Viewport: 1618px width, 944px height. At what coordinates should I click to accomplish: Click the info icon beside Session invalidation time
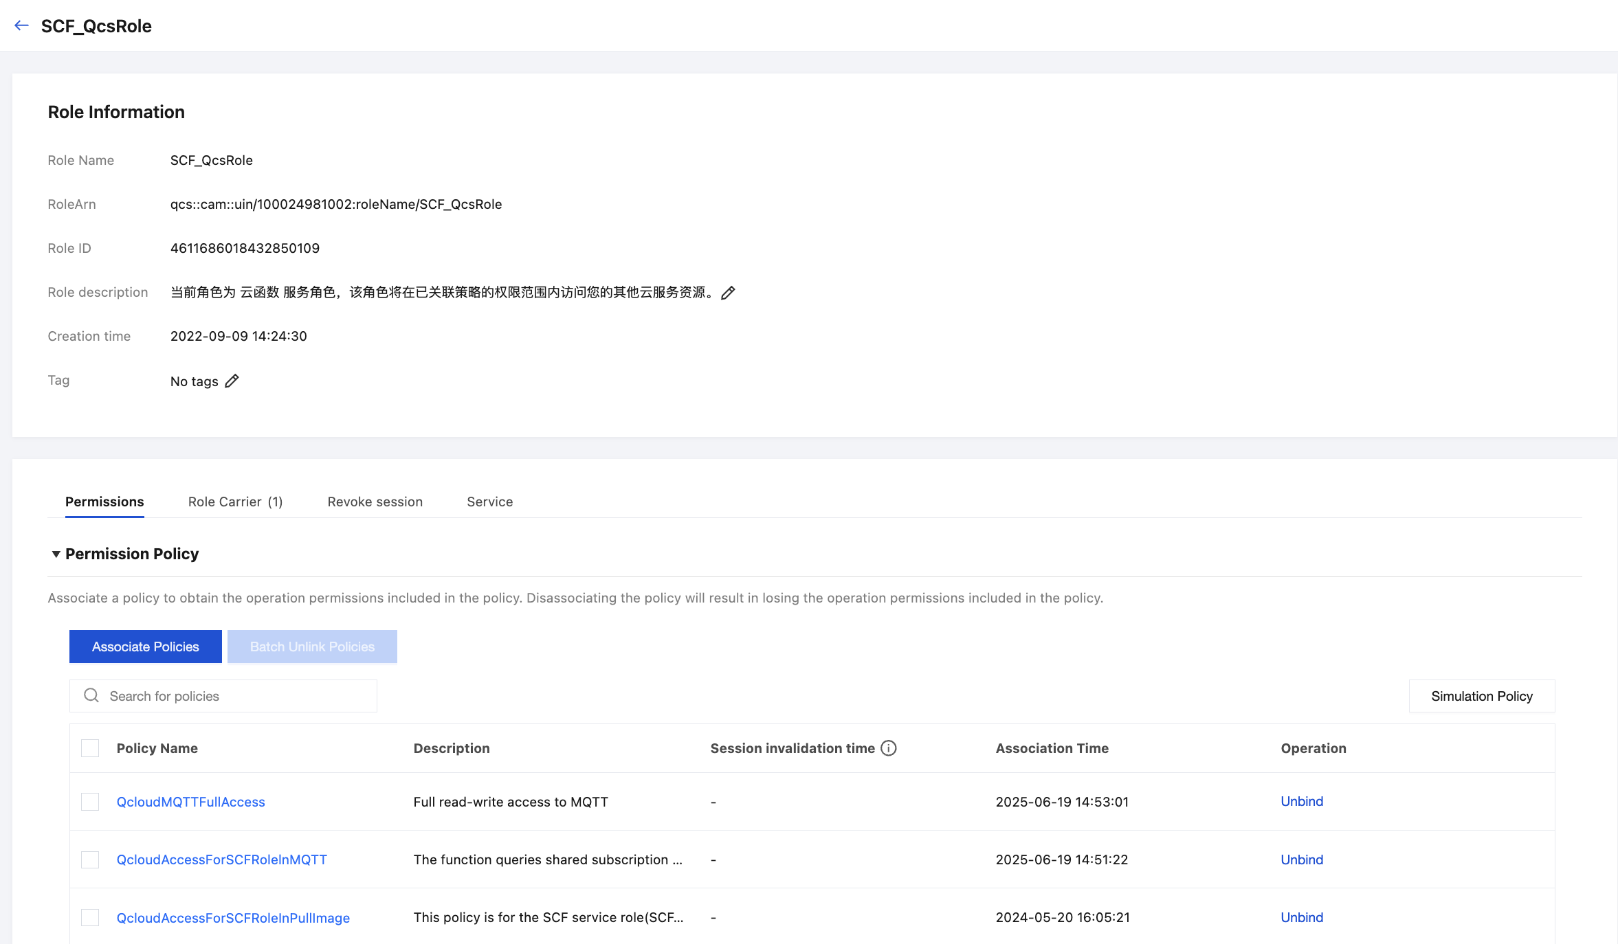coord(888,748)
